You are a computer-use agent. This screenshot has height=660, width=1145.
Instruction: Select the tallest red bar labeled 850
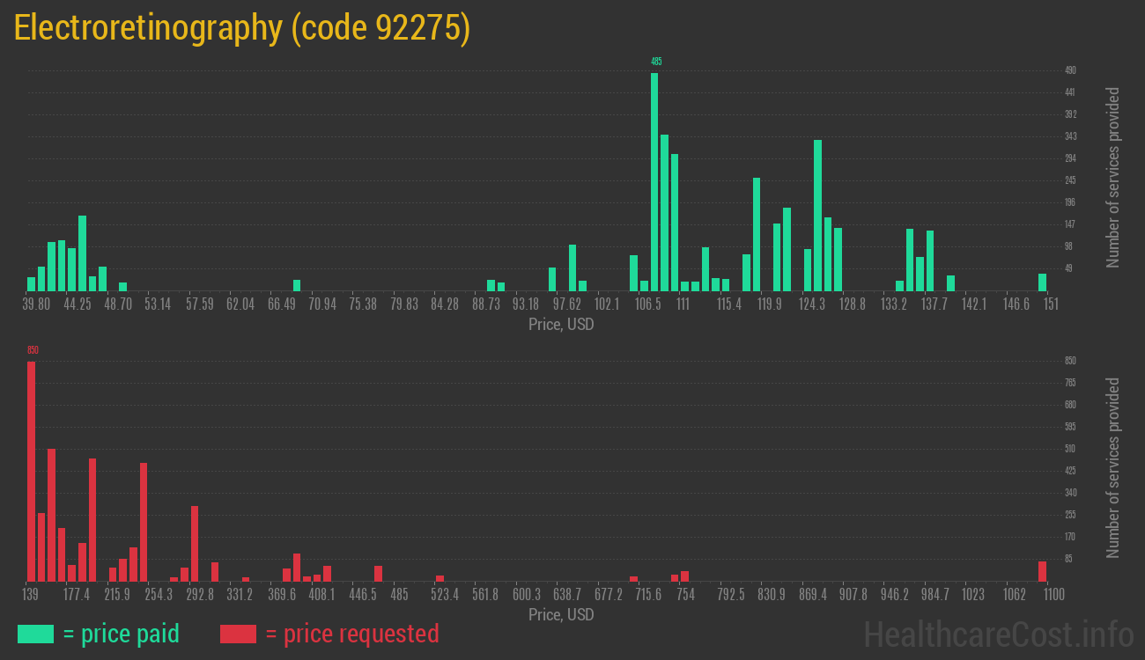31,471
